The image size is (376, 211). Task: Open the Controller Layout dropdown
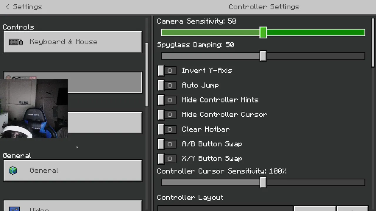[x=225, y=208]
